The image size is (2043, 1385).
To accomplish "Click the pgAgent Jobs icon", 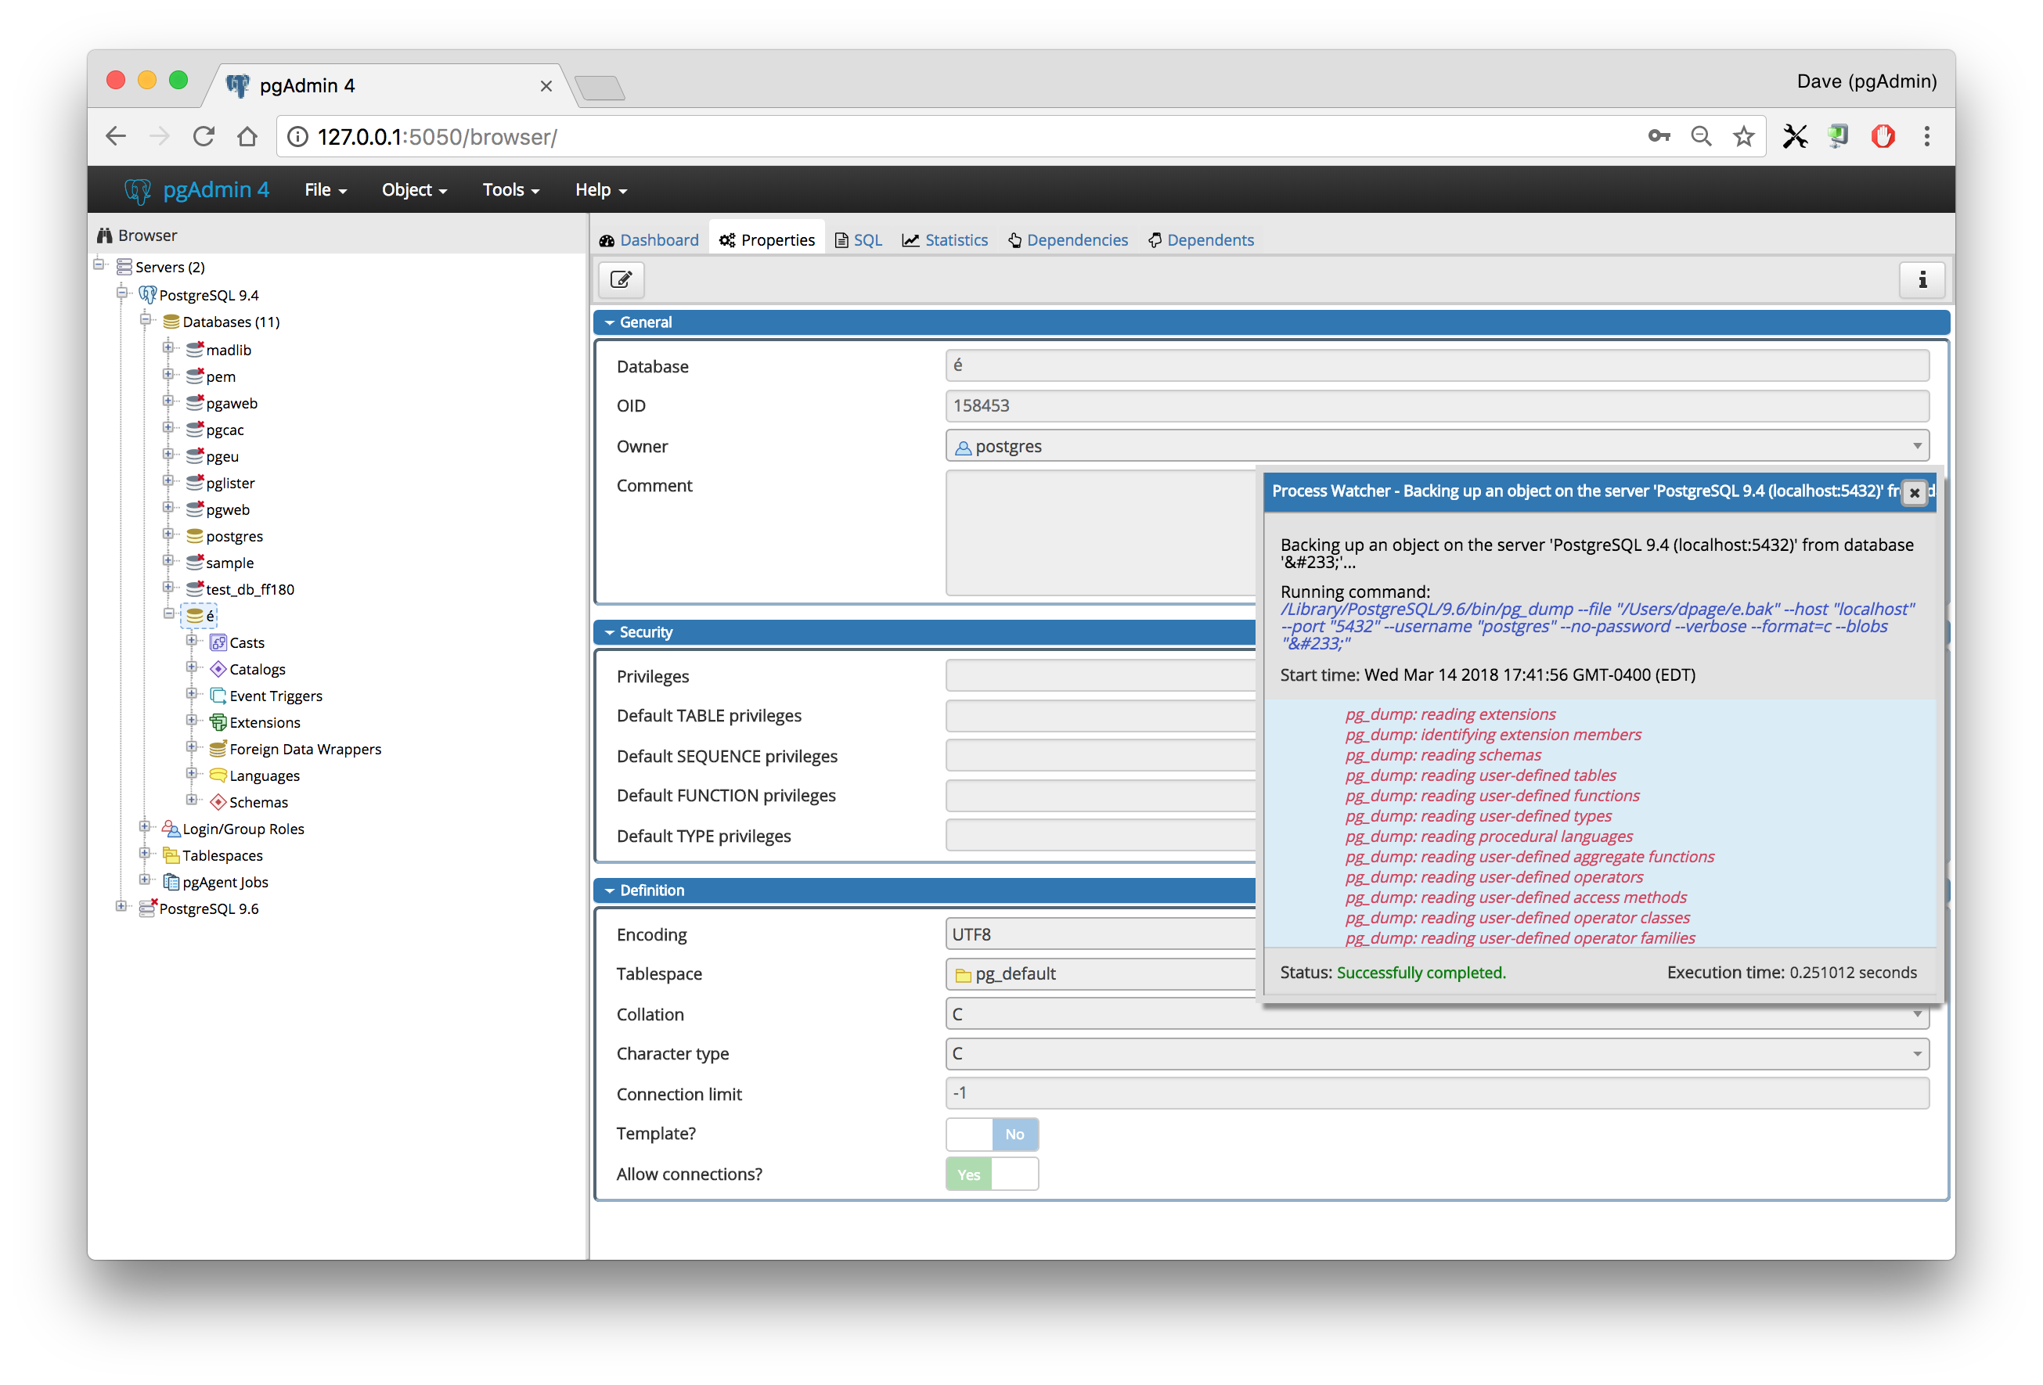I will pyautogui.click(x=171, y=881).
